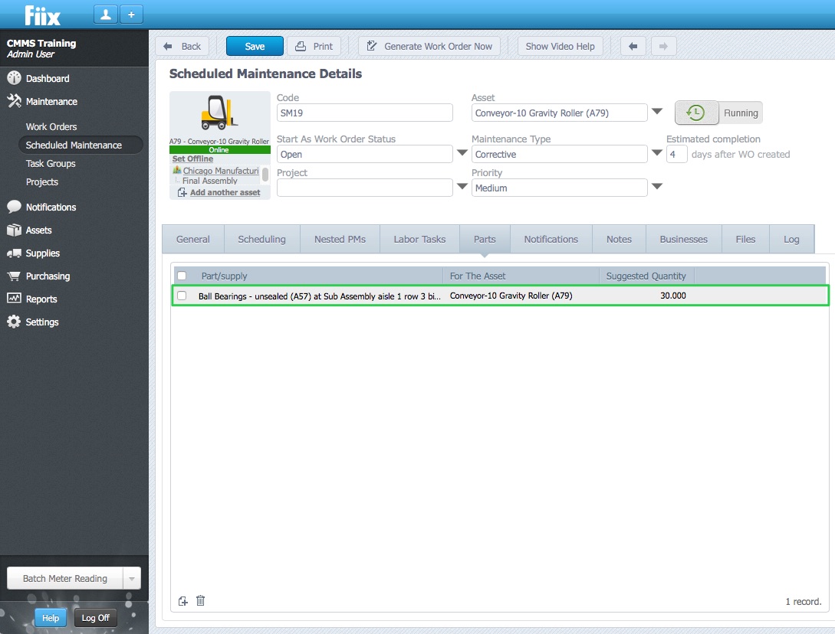Check the Ball Bearings row checkbox
The image size is (835, 634).
pyautogui.click(x=182, y=296)
